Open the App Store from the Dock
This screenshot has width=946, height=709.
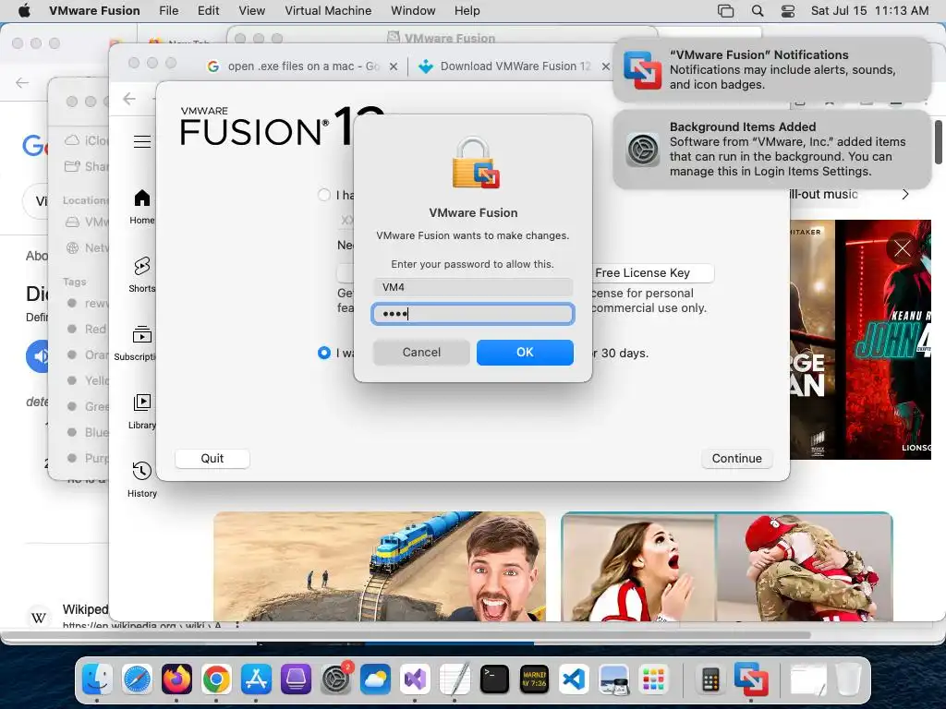[x=257, y=679]
